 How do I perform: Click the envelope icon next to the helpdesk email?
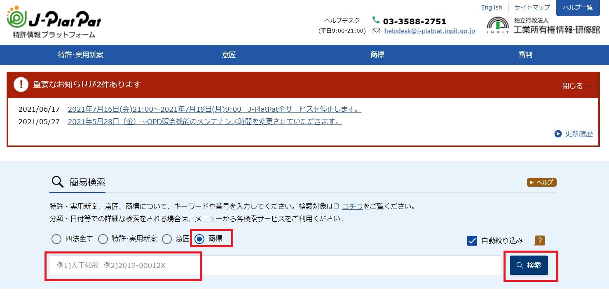[x=376, y=31]
